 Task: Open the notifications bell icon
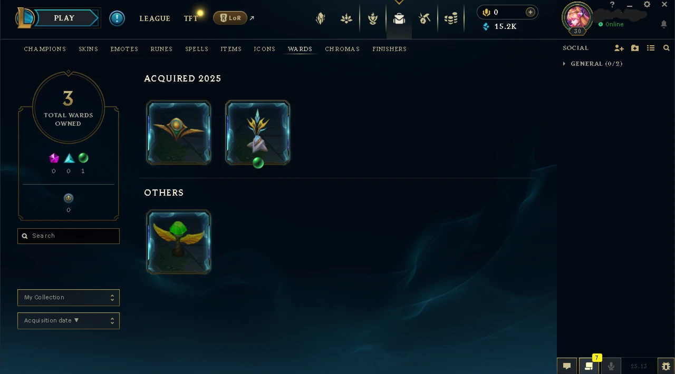[x=663, y=24]
